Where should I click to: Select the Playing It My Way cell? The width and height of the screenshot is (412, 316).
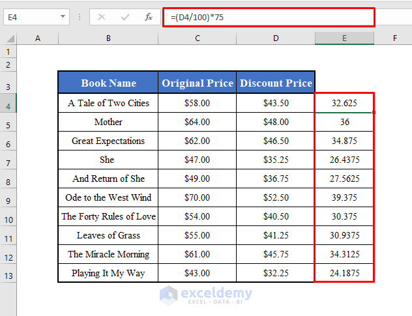[x=108, y=273]
